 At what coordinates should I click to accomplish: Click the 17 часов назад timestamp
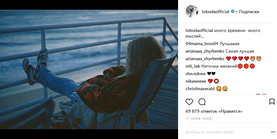(198, 119)
